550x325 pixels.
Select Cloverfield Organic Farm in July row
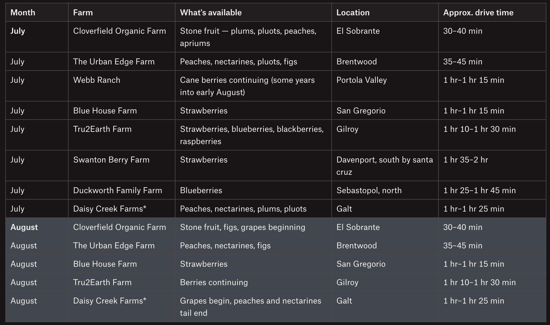tap(120, 31)
